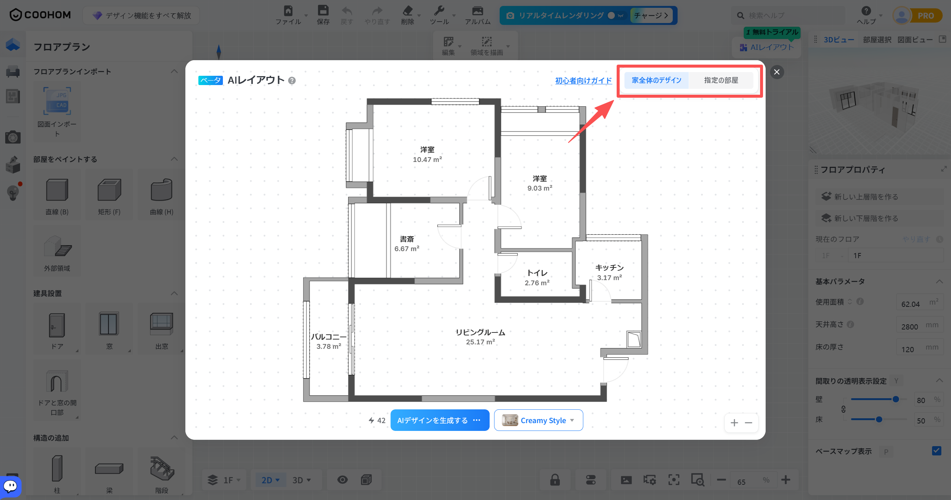The width and height of the screenshot is (951, 500).
Task: Select the 外部領域 tool
Action: tap(57, 251)
